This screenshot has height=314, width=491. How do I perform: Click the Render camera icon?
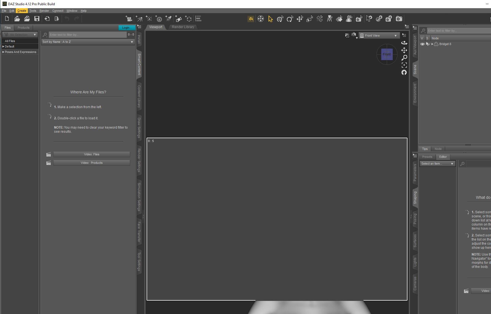coord(399,19)
